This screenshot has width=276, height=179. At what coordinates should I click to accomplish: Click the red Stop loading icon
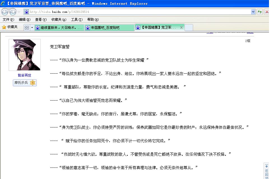click(x=267, y=12)
